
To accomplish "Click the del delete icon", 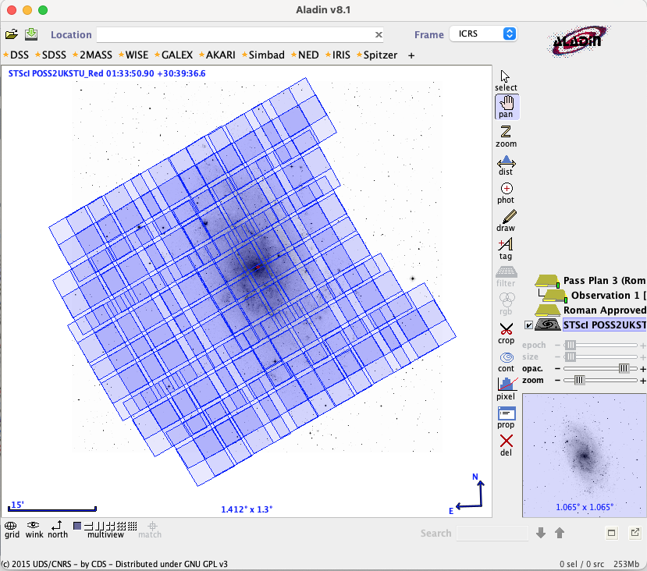I will point(506,445).
